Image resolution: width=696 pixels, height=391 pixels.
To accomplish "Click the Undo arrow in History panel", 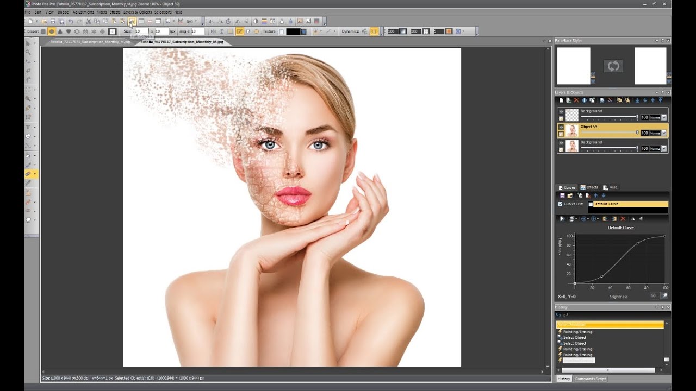I will [x=558, y=315].
